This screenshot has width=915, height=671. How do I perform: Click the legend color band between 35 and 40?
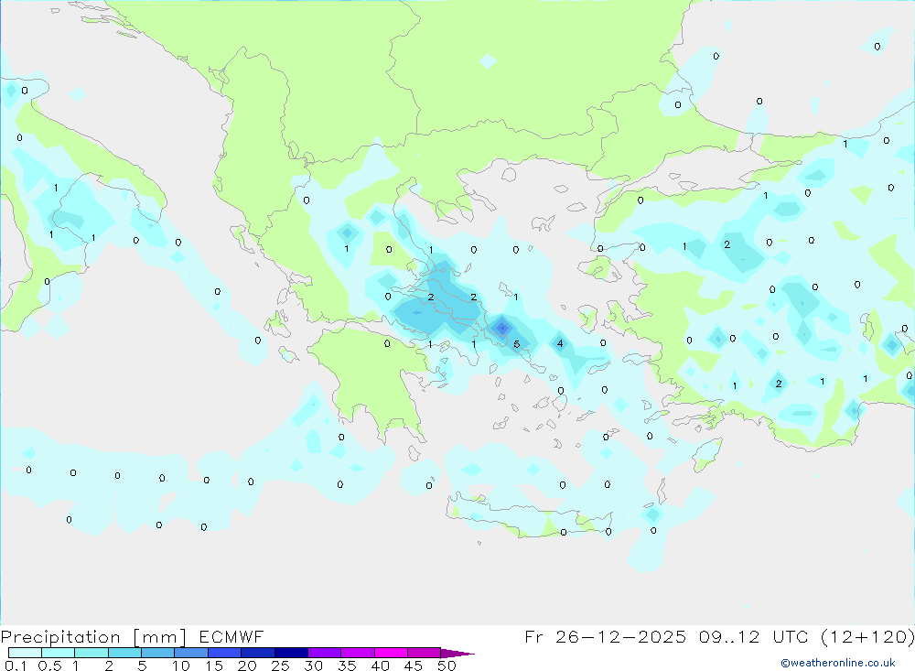coord(358,653)
